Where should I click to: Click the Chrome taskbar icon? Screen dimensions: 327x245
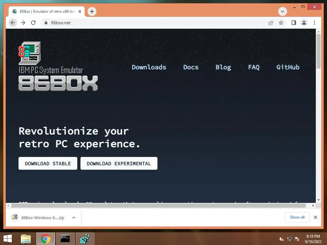click(x=45, y=239)
